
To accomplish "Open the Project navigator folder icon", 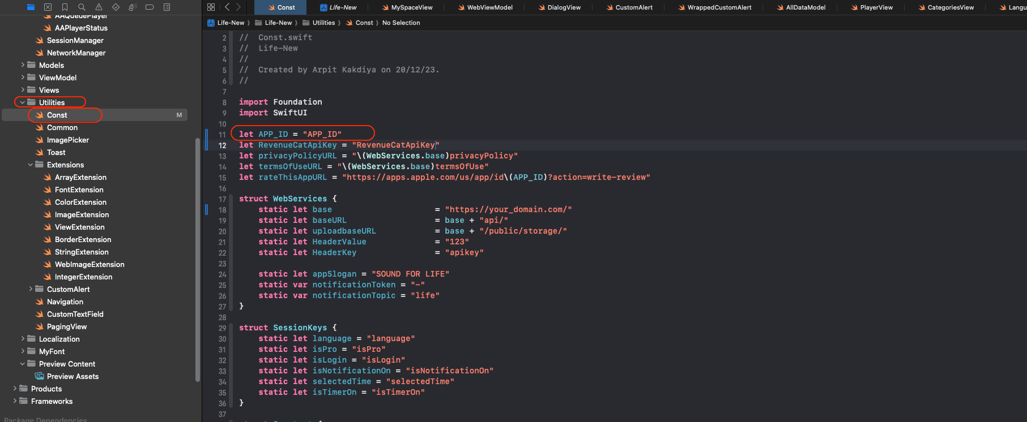I will tap(31, 7).
